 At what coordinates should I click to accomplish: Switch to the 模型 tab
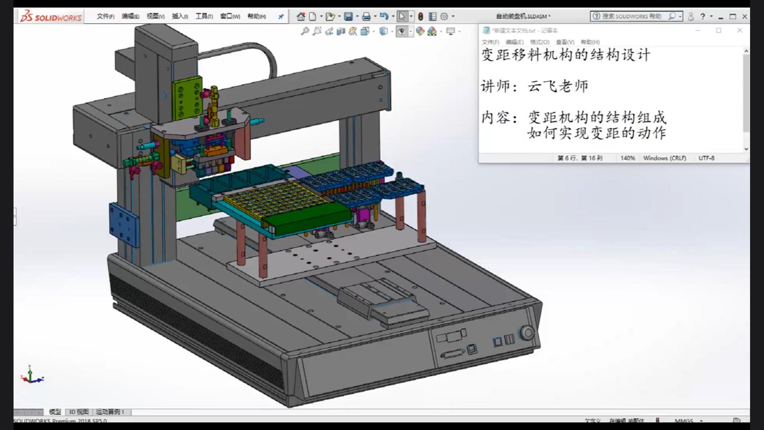click(x=55, y=412)
